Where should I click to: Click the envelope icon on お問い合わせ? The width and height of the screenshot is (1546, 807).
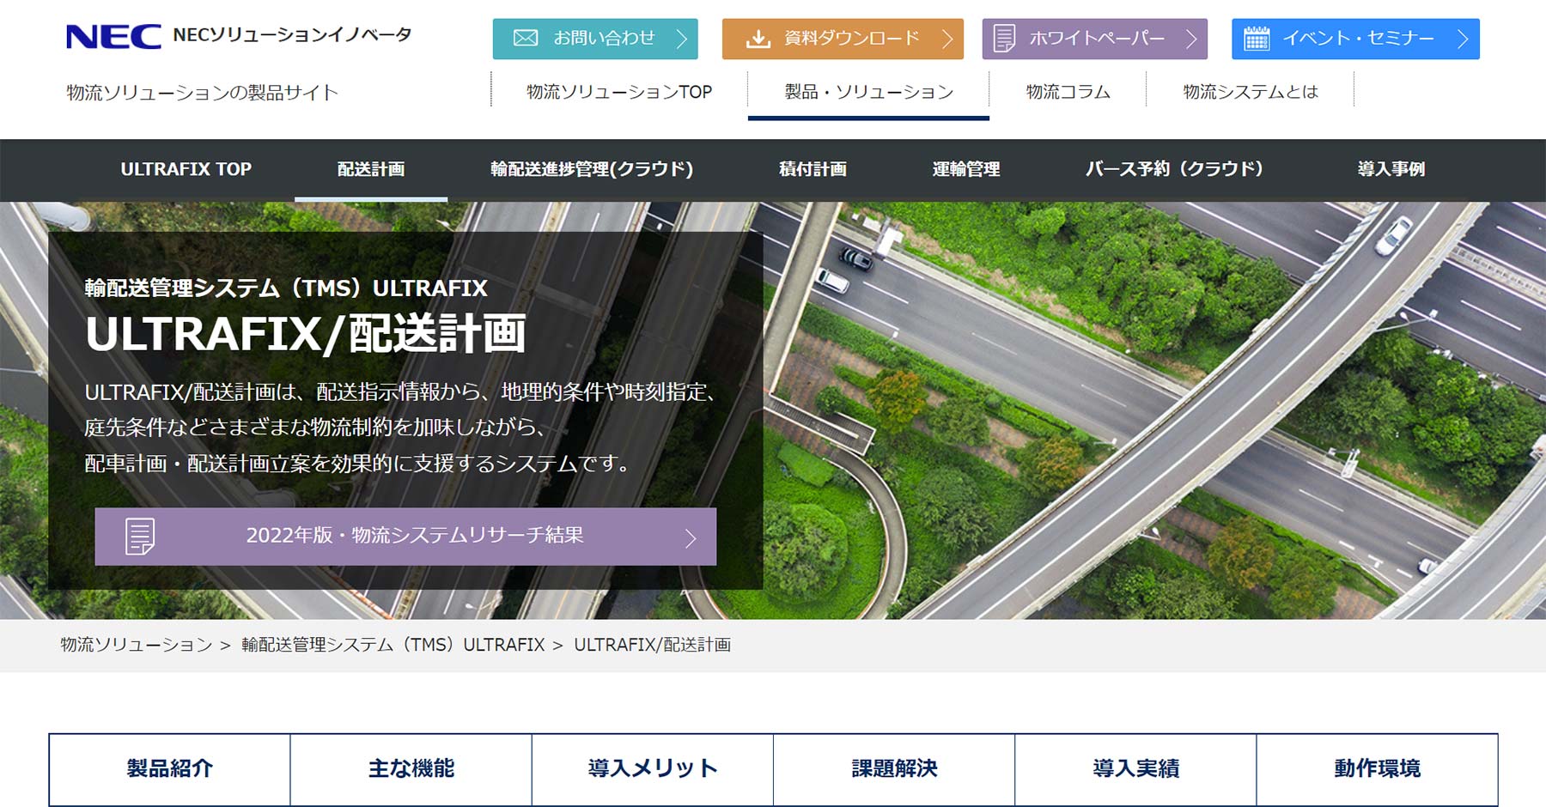(x=525, y=38)
